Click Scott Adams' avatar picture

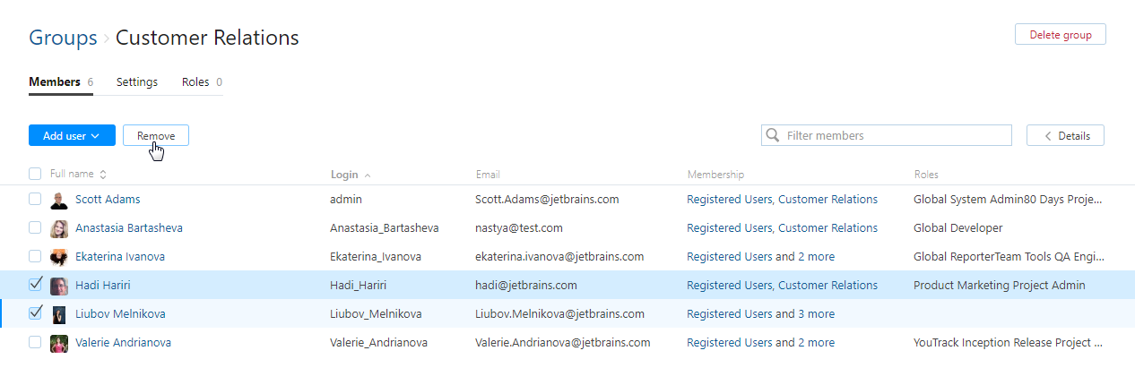(x=59, y=200)
